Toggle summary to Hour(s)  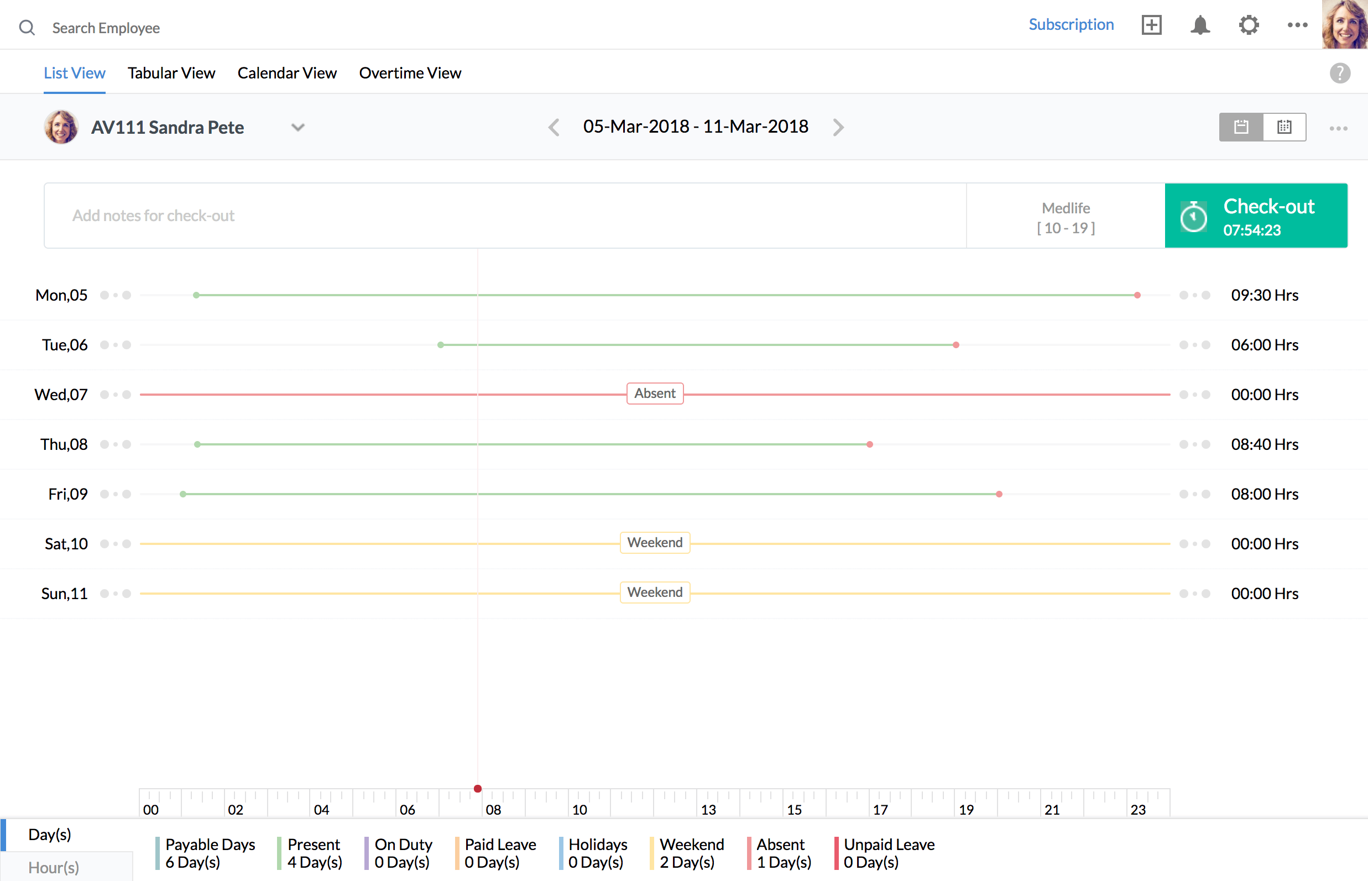[x=54, y=867]
